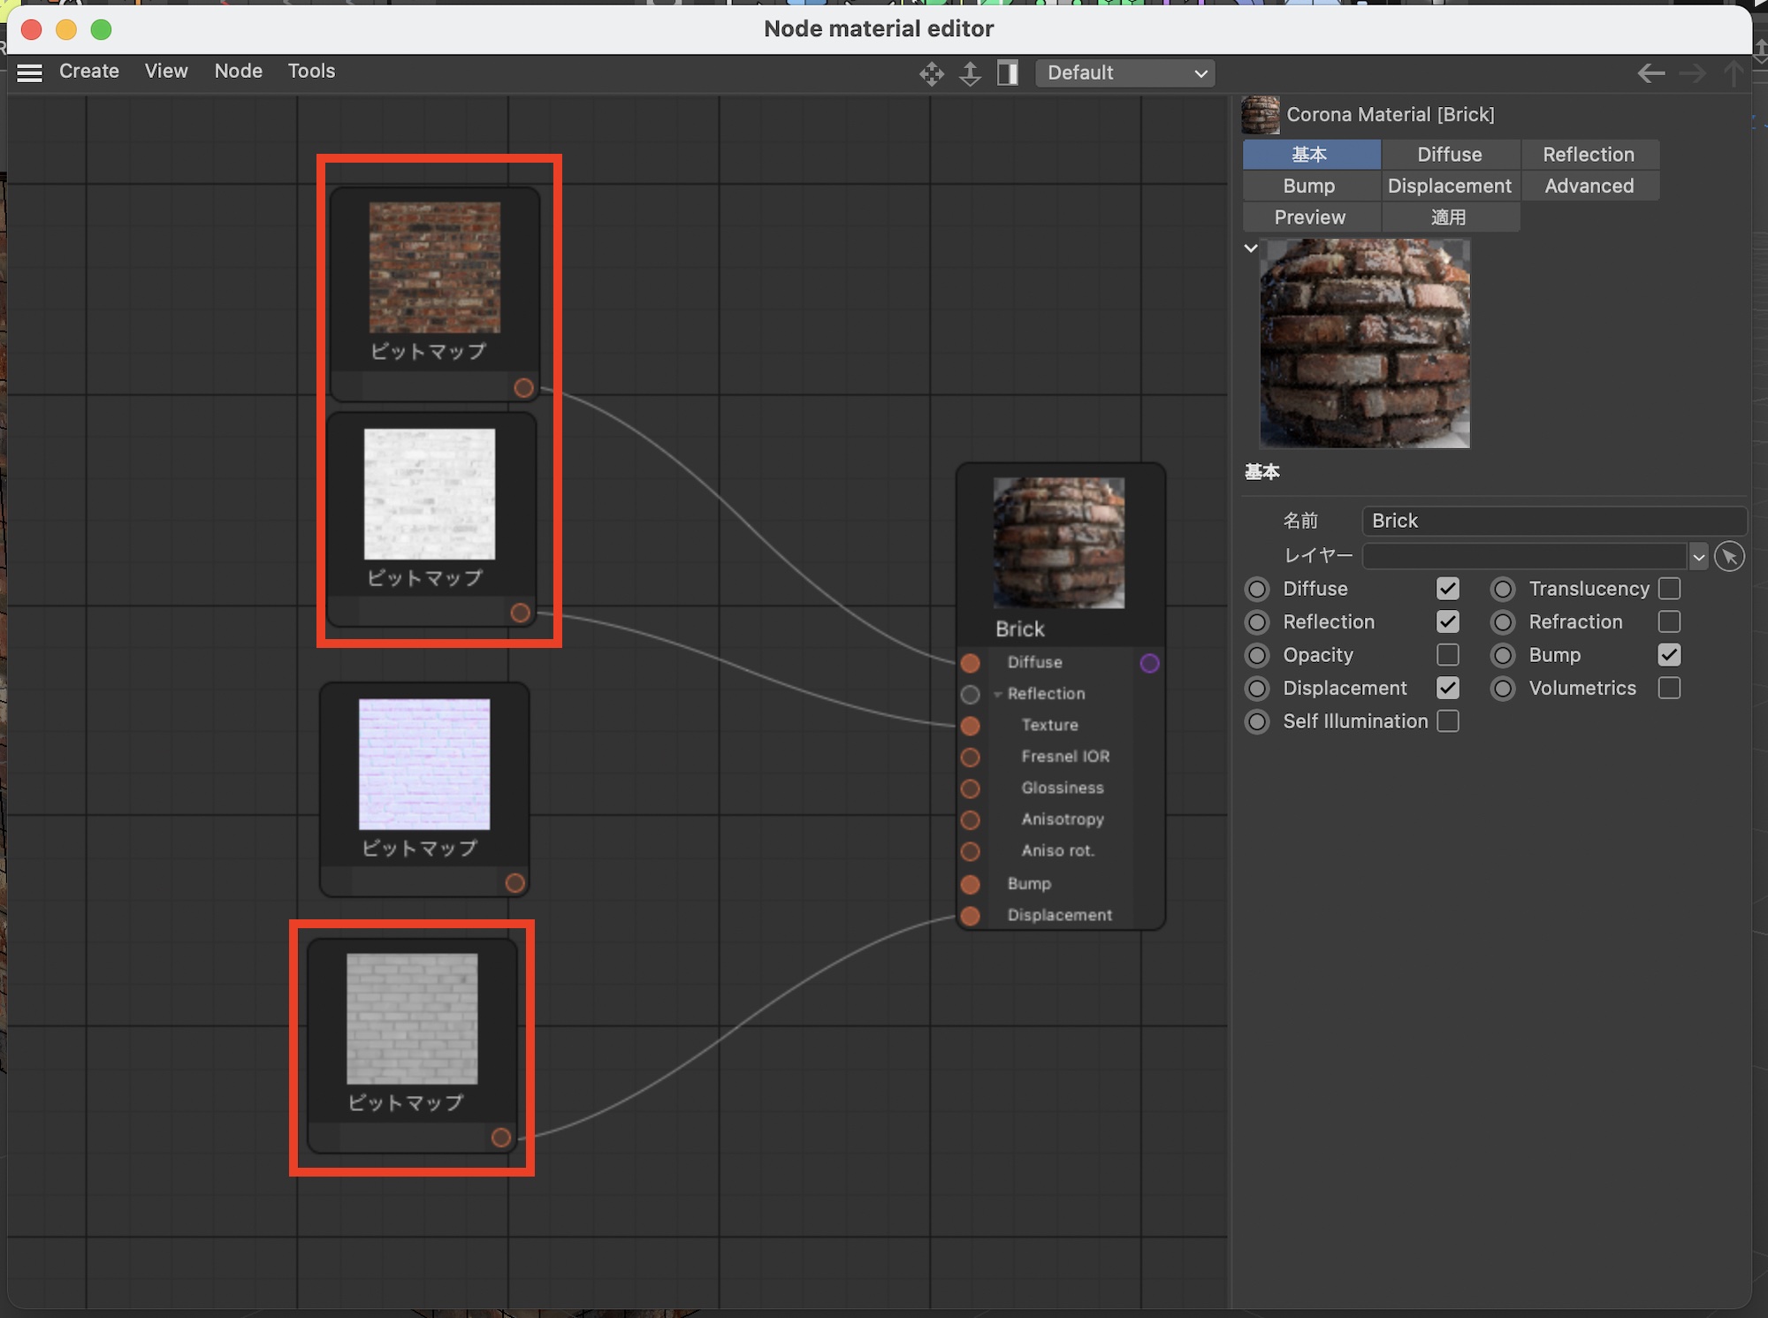Open the Advanced tab
Screen dimensions: 1768x1318
(1589, 186)
